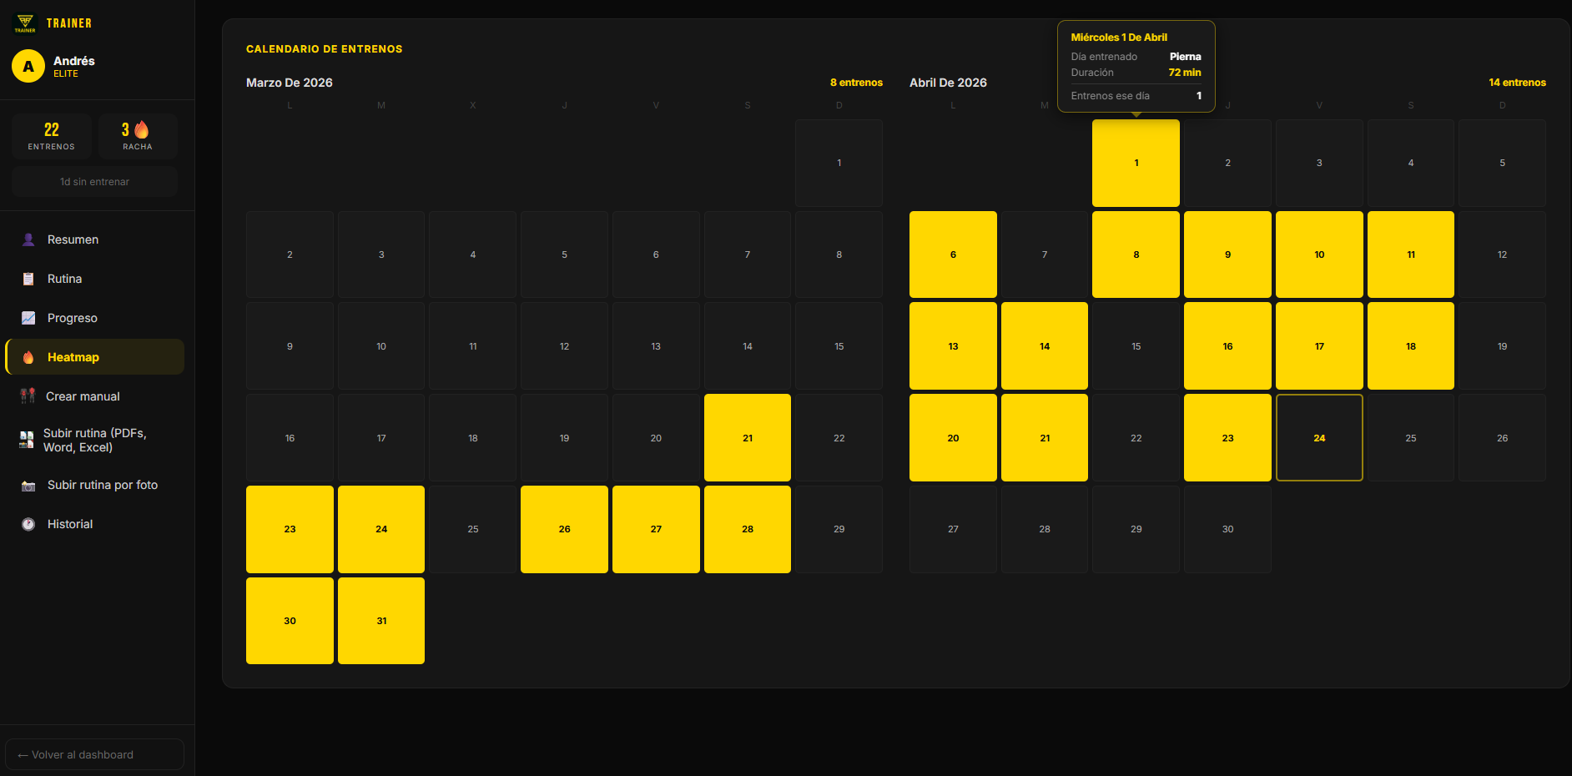Click 72 min duration in tooltip

click(1185, 73)
